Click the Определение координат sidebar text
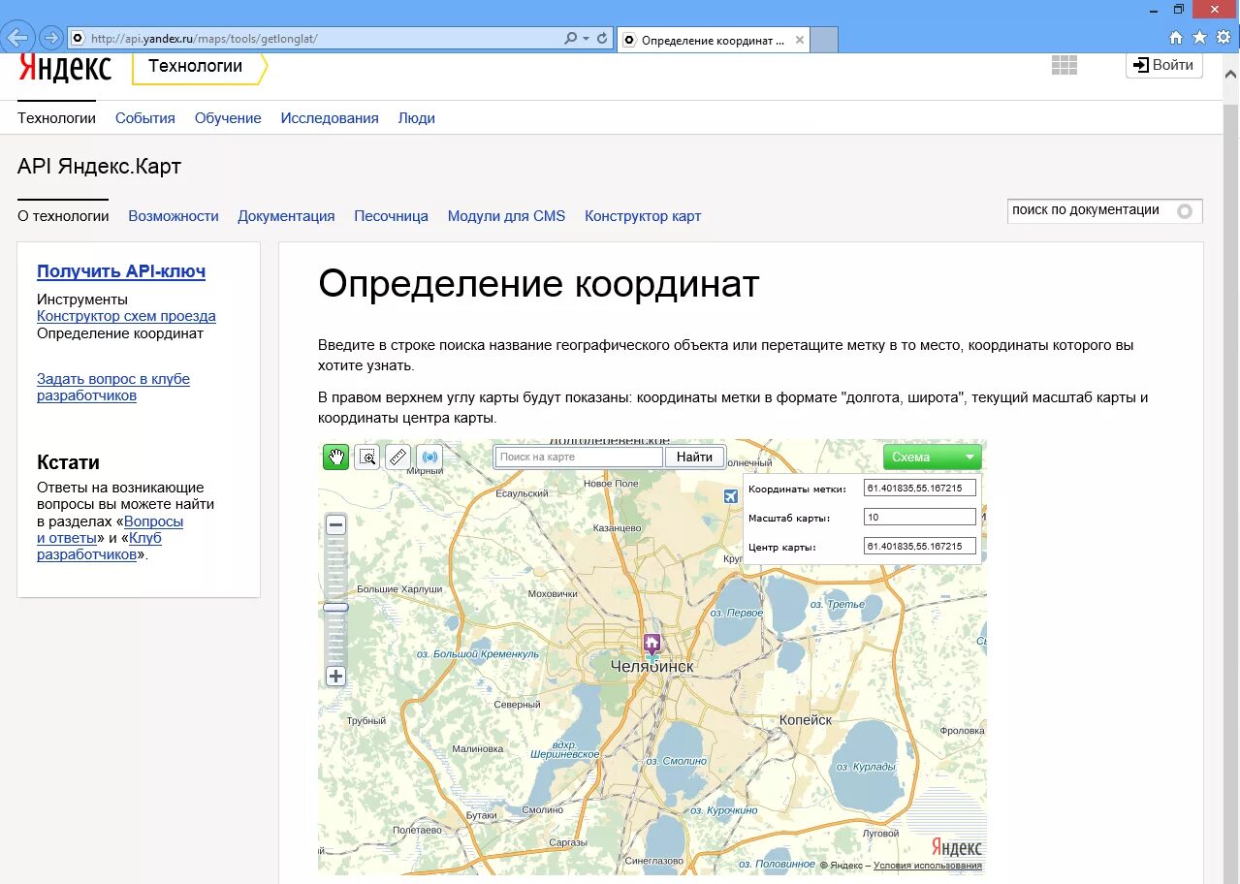The width and height of the screenshot is (1240, 884). pos(120,333)
